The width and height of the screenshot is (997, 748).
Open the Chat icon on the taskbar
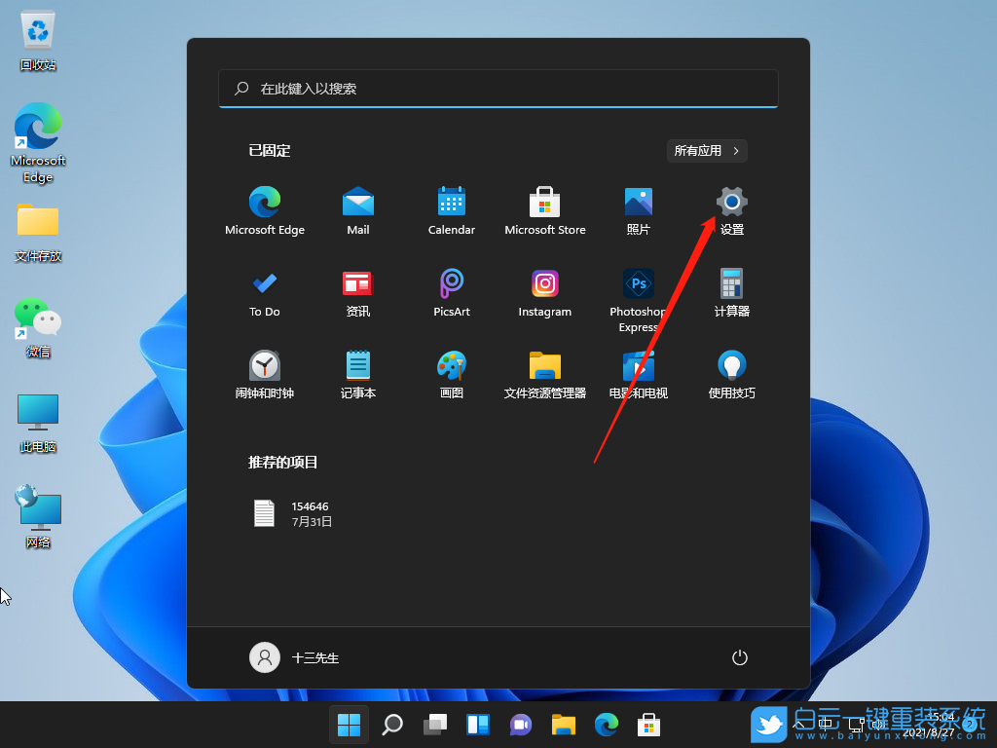click(520, 725)
